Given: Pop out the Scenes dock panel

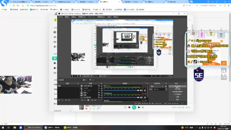Looking at the screenshot, I should point(78,83).
